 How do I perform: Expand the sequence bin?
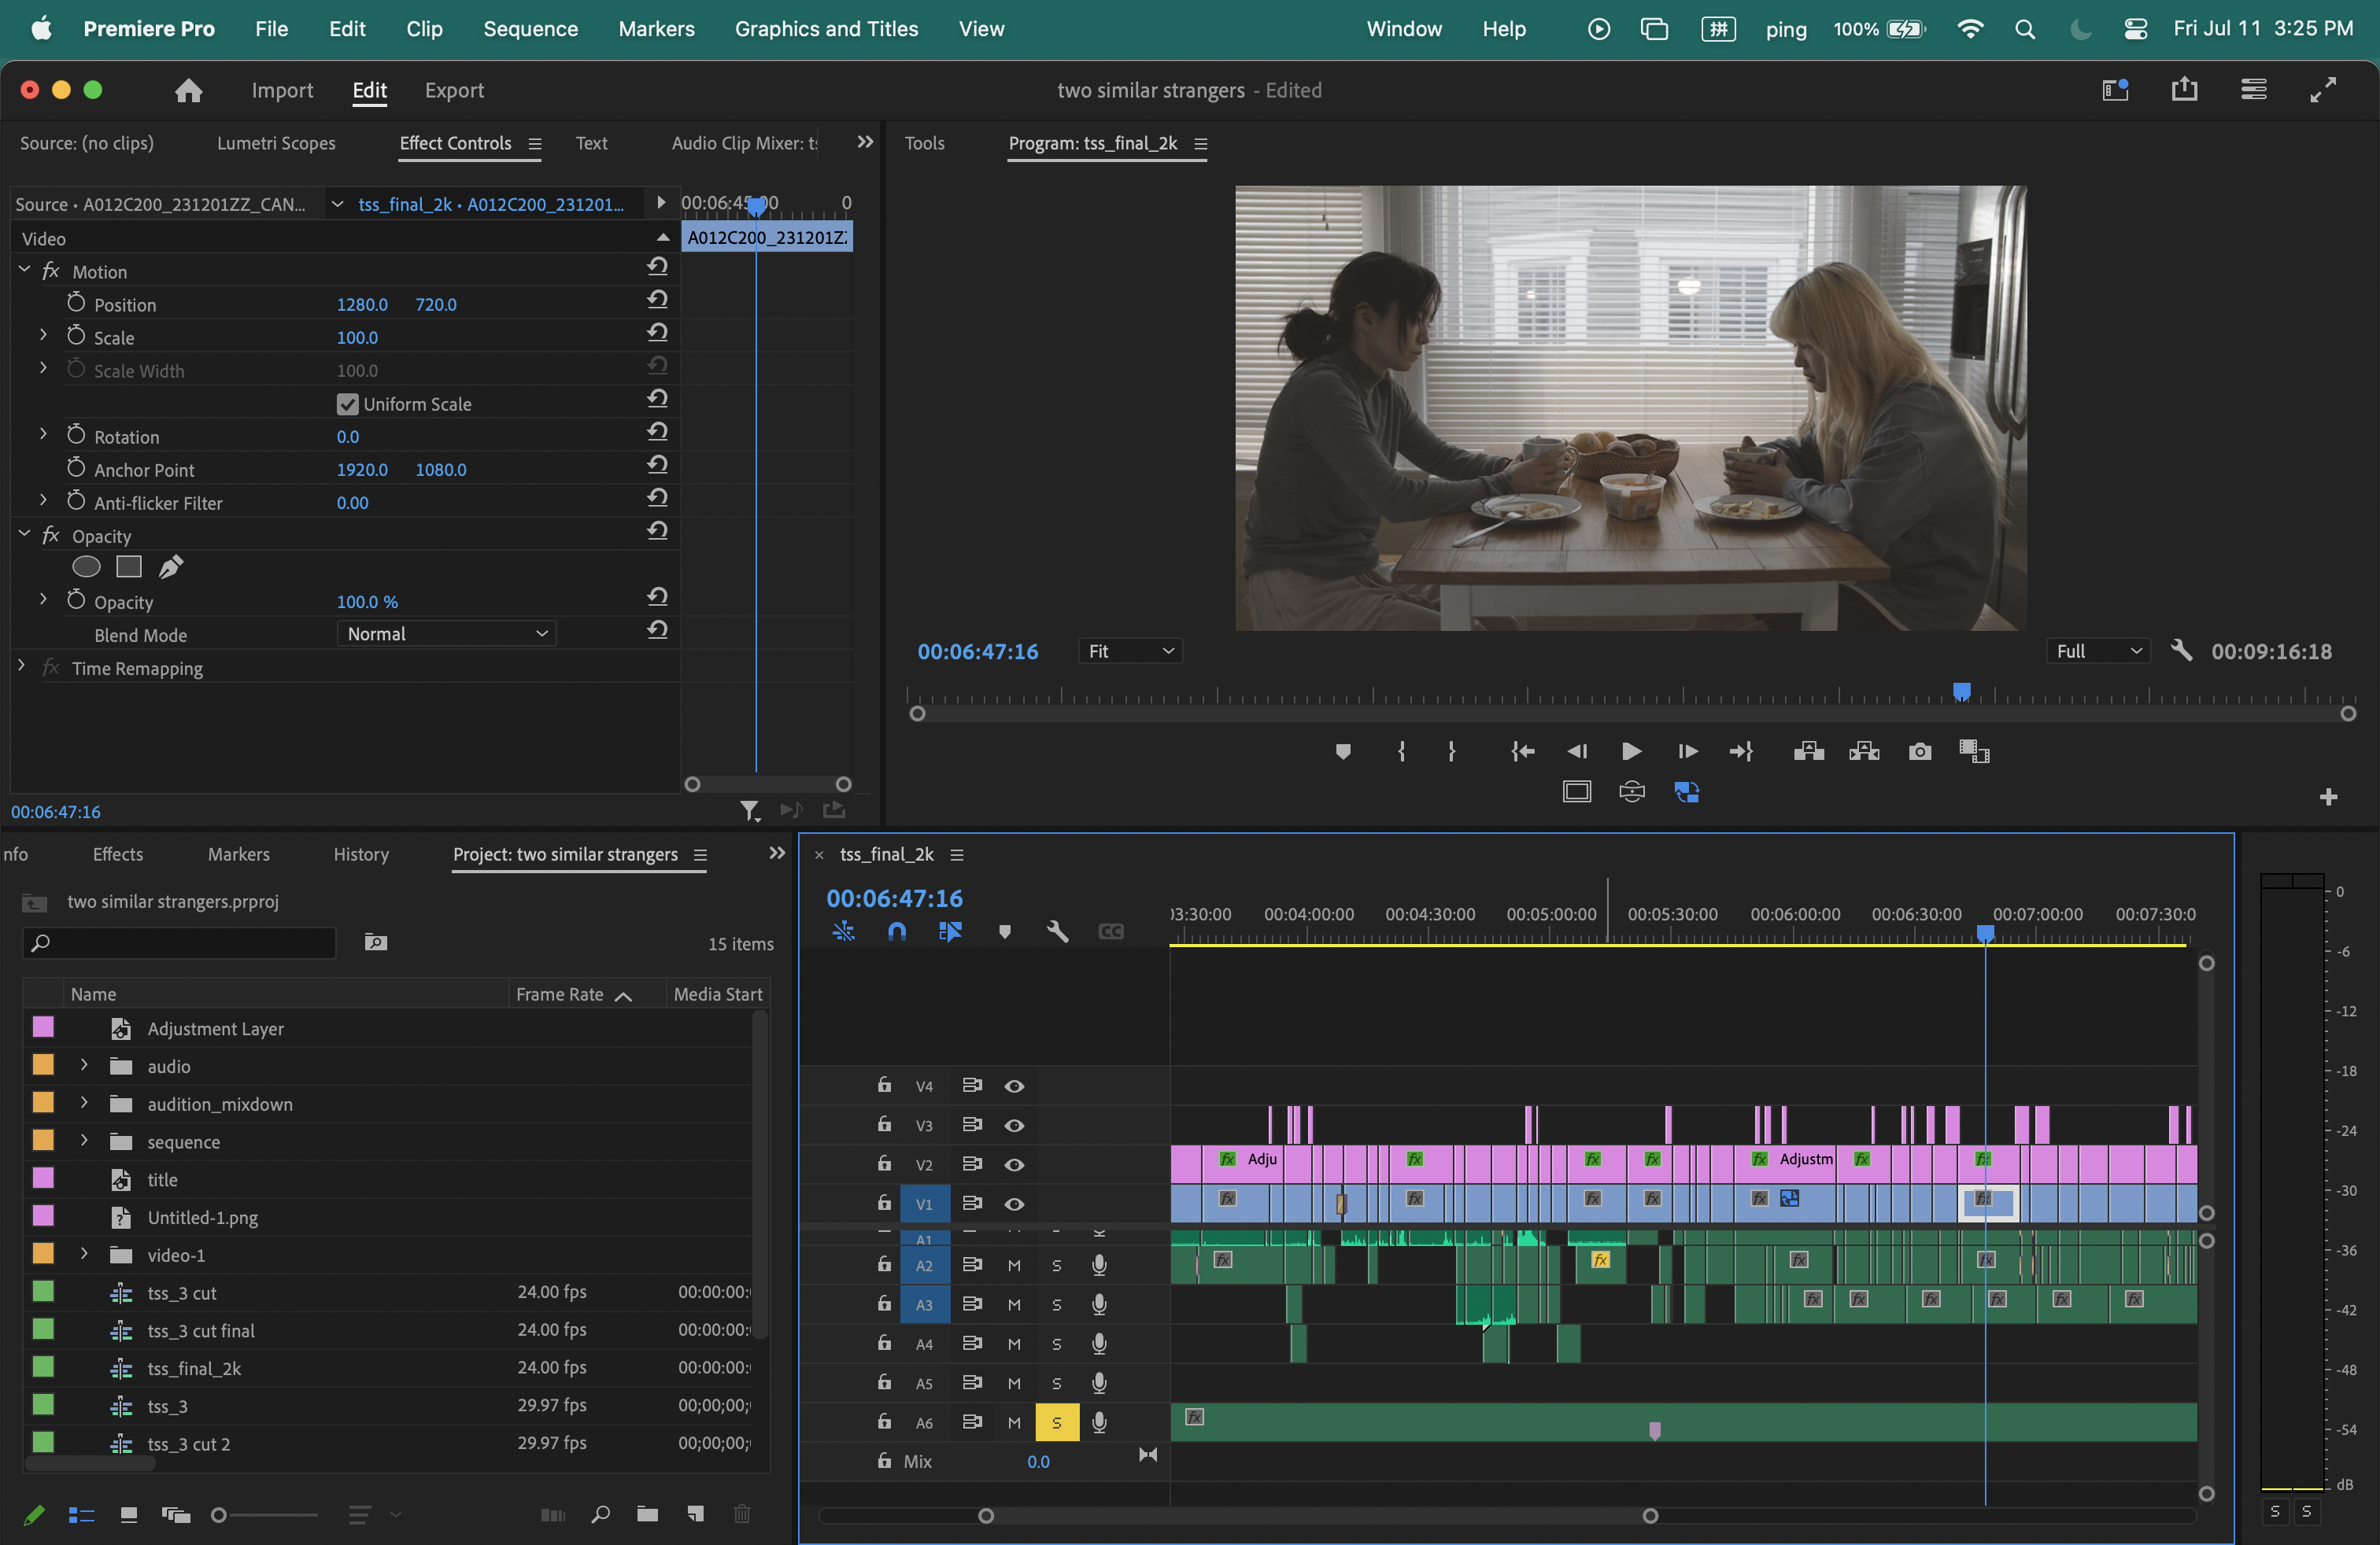(x=84, y=1140)
